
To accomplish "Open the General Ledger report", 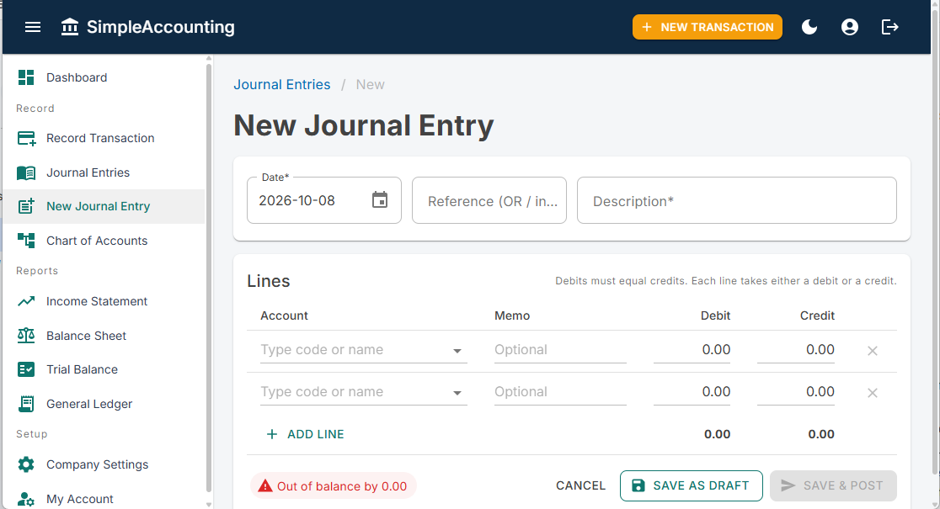I will pyautogui.click(x=104, y=404).
